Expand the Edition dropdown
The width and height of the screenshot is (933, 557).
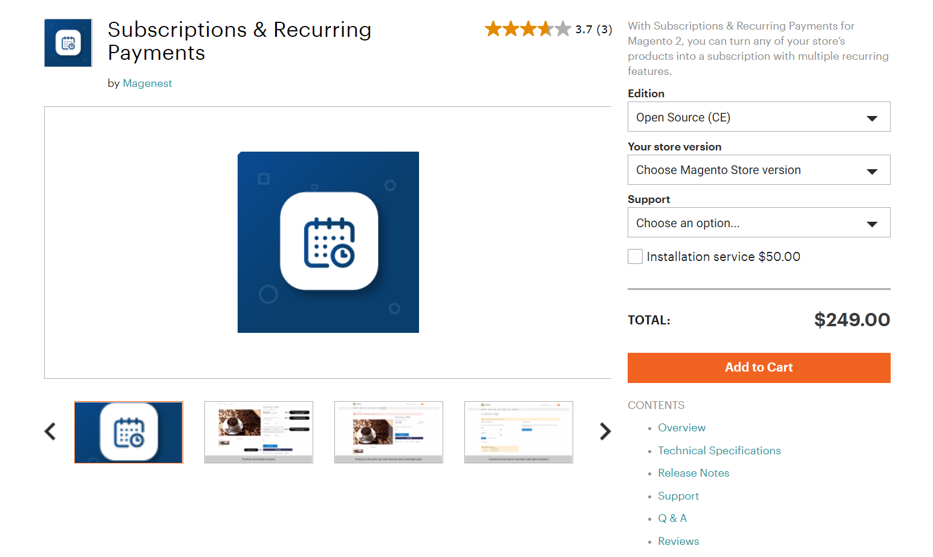point(758,117)
